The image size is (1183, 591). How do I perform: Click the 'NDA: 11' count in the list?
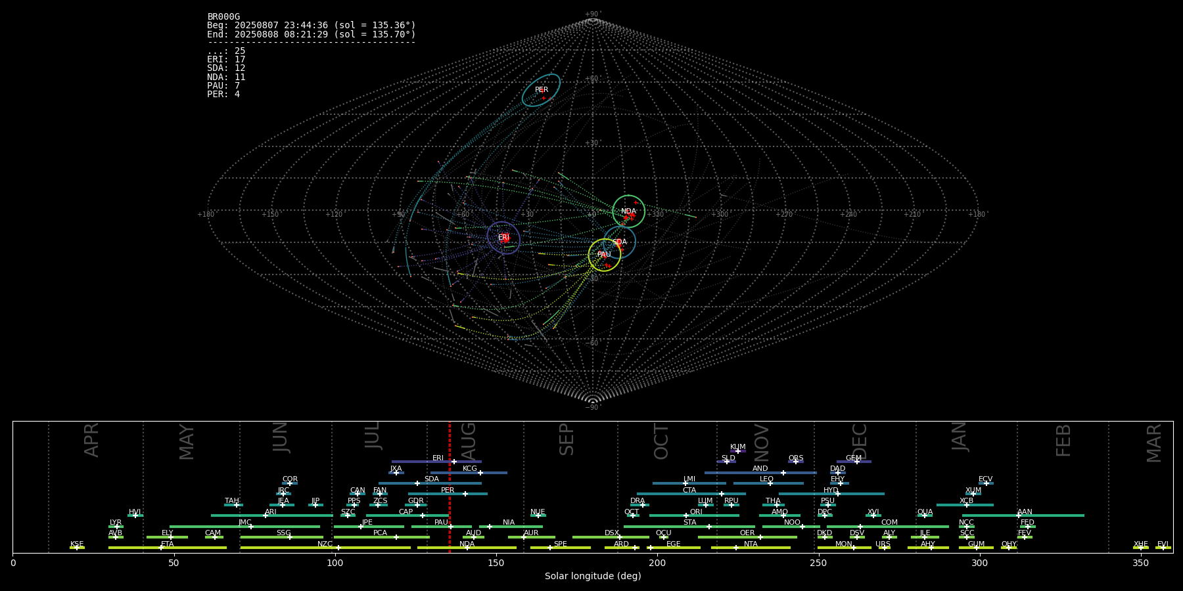coord(226,77)
